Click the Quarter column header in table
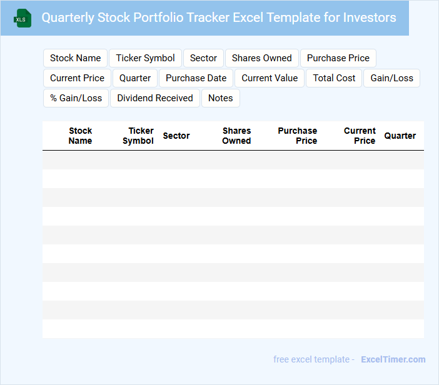This screenshot has height=385, width=439. click(x=400, y=136)
